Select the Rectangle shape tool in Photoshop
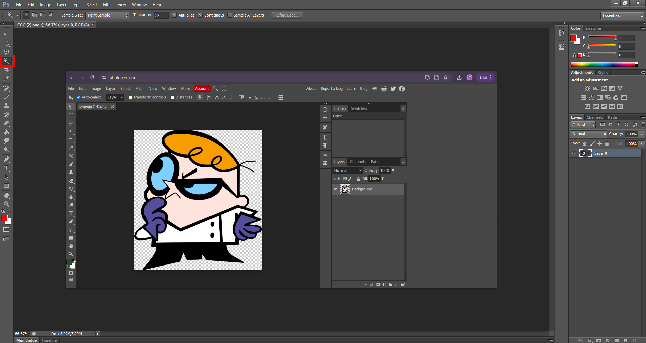The image size is (646, 343). pyautogui.click(x=6, y=186)
